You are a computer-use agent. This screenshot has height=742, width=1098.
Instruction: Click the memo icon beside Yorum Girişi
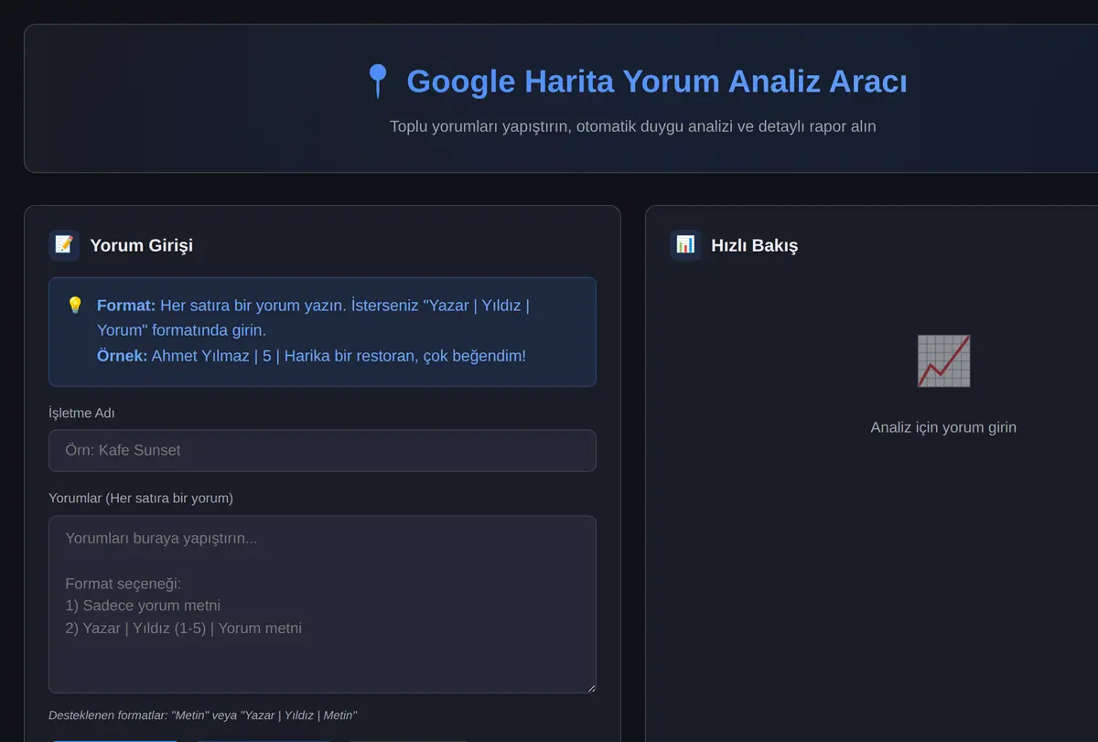click(64, 245)
